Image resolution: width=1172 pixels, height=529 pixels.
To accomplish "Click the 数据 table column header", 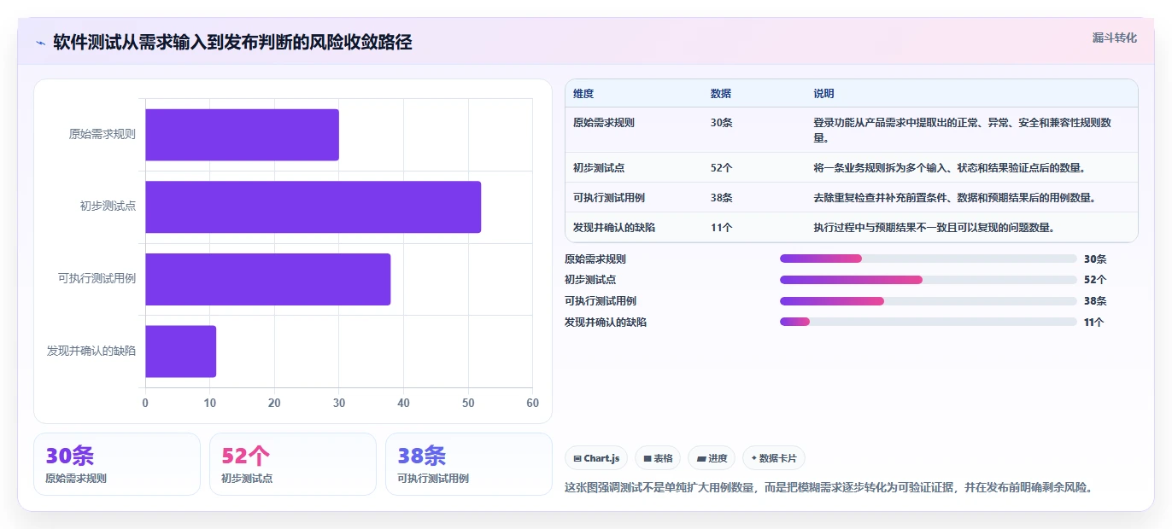I will [x=721, y=93].
